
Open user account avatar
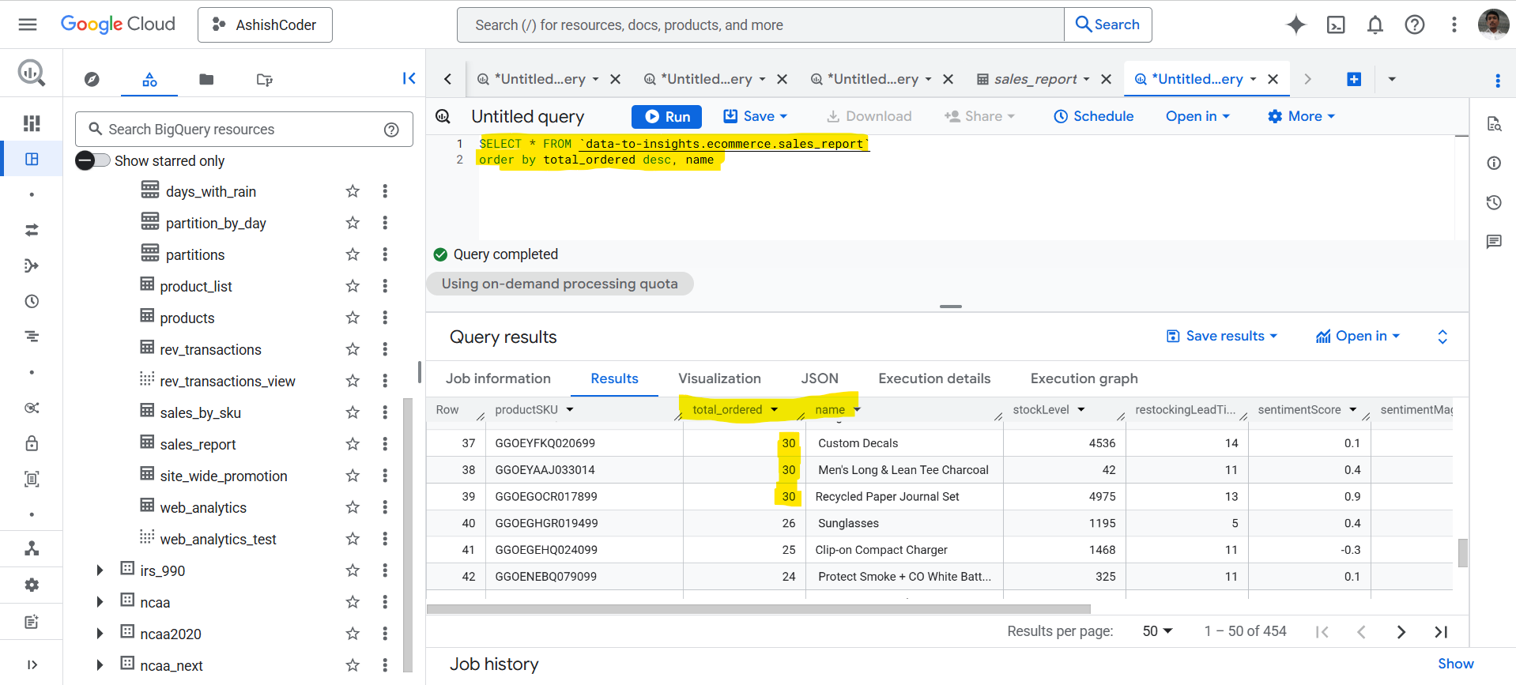[1493, 24]
